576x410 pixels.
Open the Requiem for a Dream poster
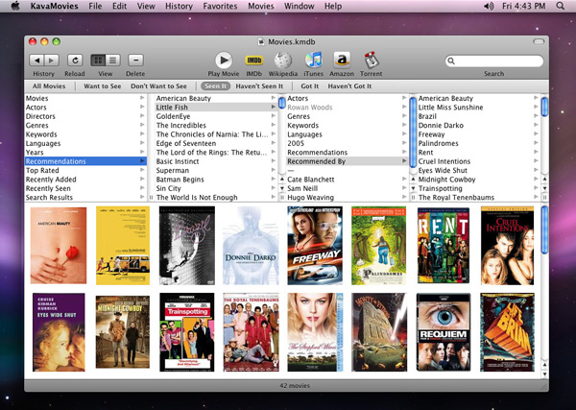(444, 332)
